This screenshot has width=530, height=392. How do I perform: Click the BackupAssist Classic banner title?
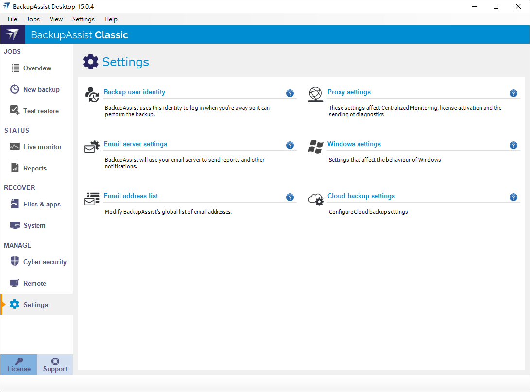click(x=80, y=35)
